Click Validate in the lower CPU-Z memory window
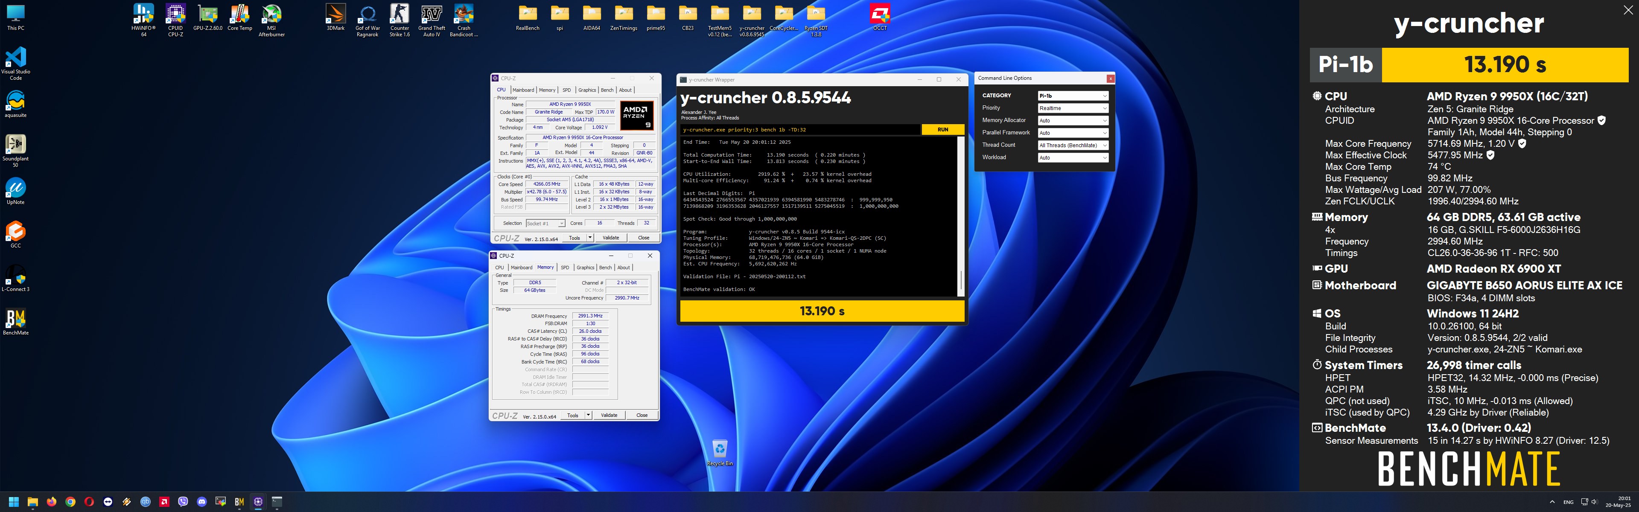1639x512 pixels. coord(609,415)
